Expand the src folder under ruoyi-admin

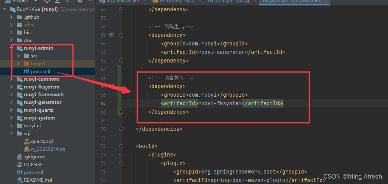[18, 56]
